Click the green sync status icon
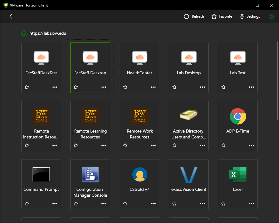Viewport: 279px width, 223px height. click(271, 16)
